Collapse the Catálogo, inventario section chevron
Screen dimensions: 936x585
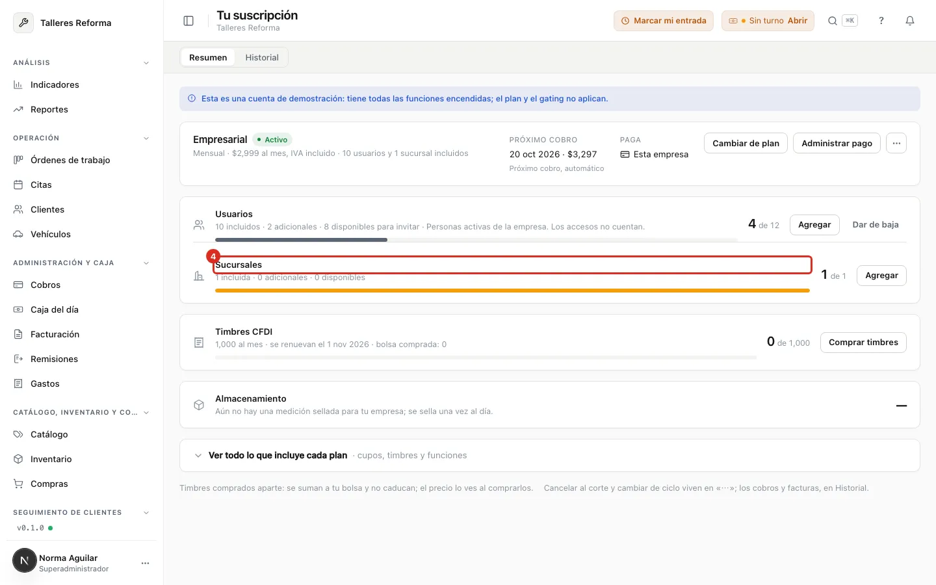pos(146,413)
